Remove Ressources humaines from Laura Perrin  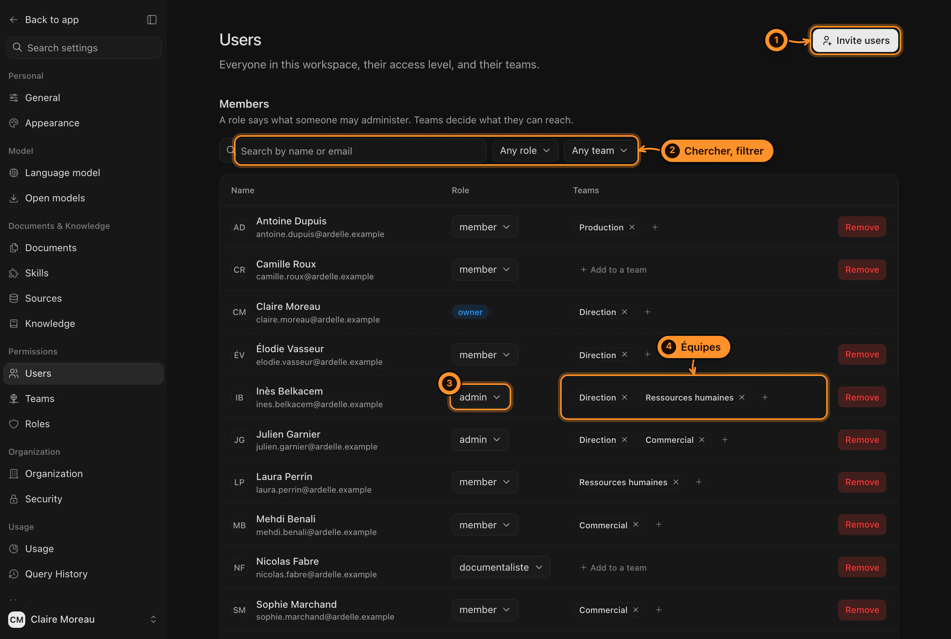click(676, 482)
